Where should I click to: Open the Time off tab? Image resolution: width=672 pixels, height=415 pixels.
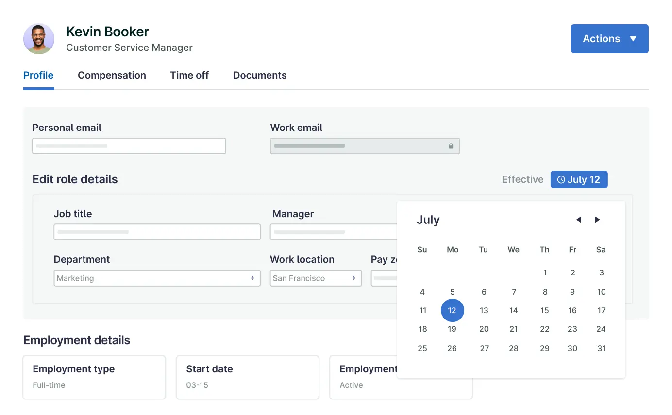coord(189,75)
